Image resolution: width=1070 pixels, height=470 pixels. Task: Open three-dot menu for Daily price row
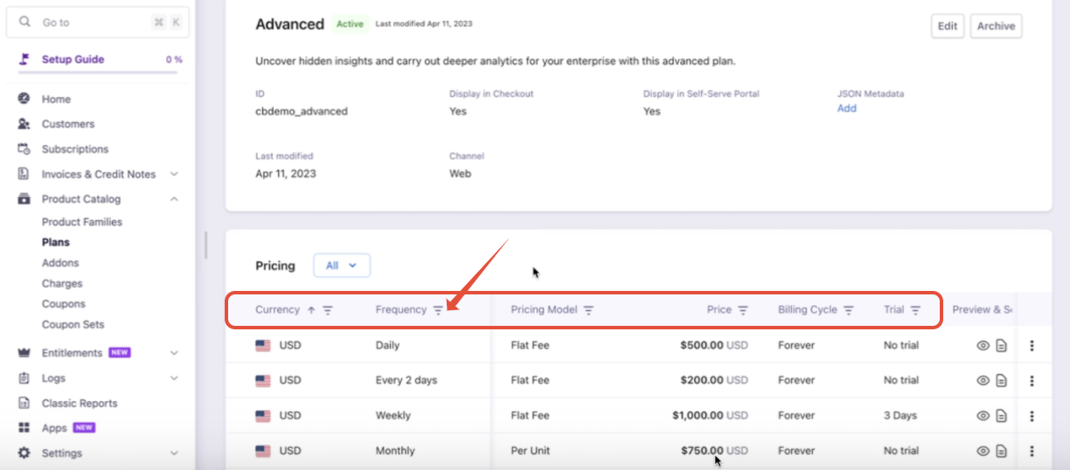[1032, 345]
